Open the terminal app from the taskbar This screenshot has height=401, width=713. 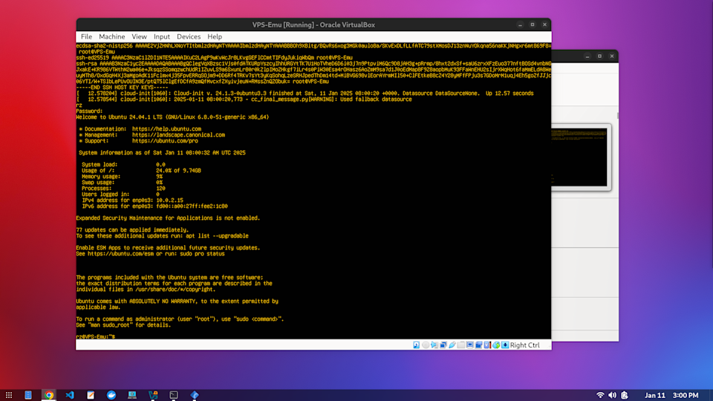[x=173, y=395]
